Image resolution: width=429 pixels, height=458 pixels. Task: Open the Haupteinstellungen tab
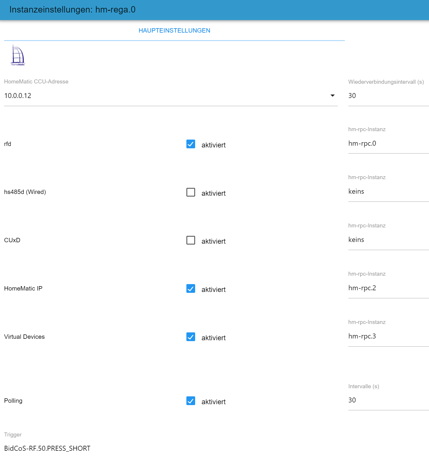[x=174, y=31]
